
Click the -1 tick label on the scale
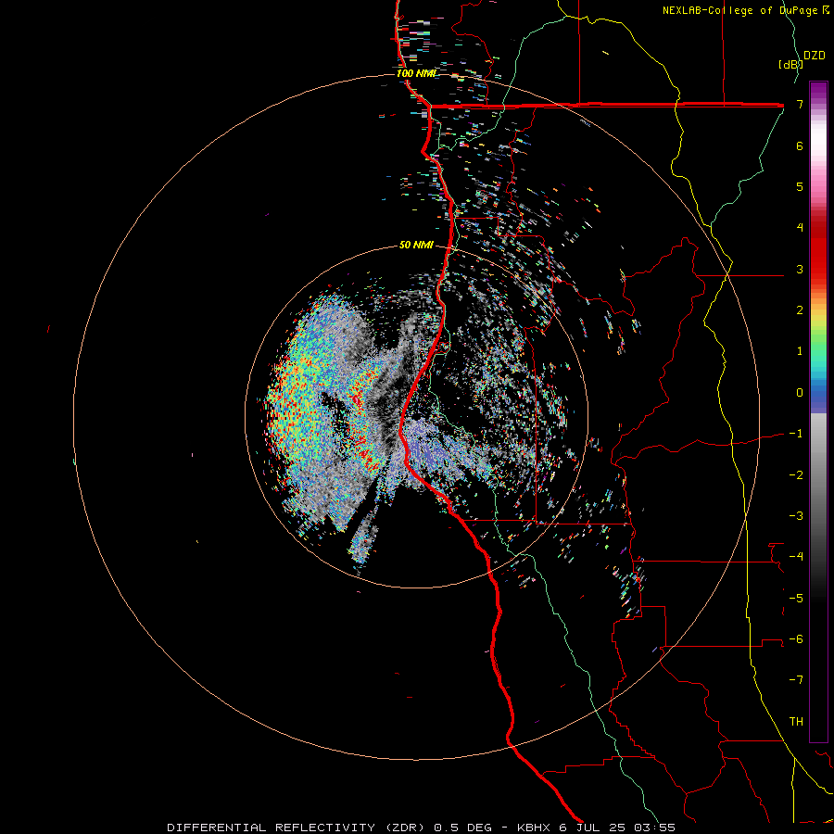(796, 434)
